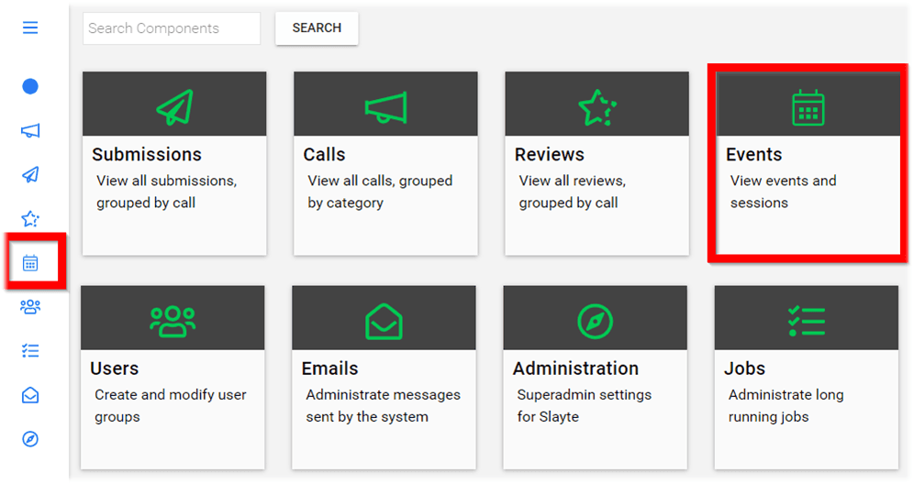Open the Emails card title

(x=330, y=368)
